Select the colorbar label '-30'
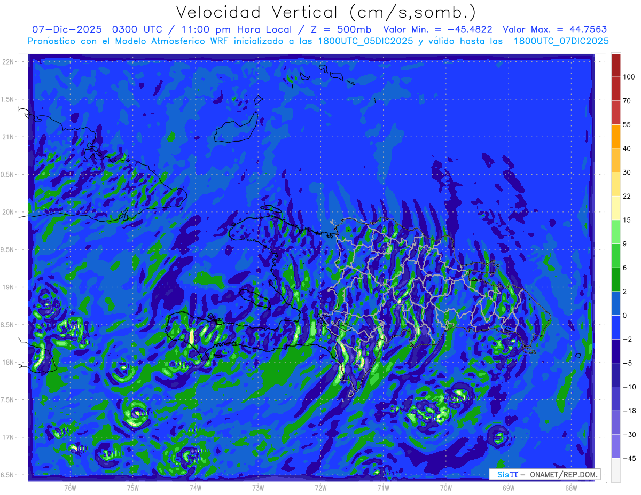Viewport: 641px width, 495px height. click(631, 435)
